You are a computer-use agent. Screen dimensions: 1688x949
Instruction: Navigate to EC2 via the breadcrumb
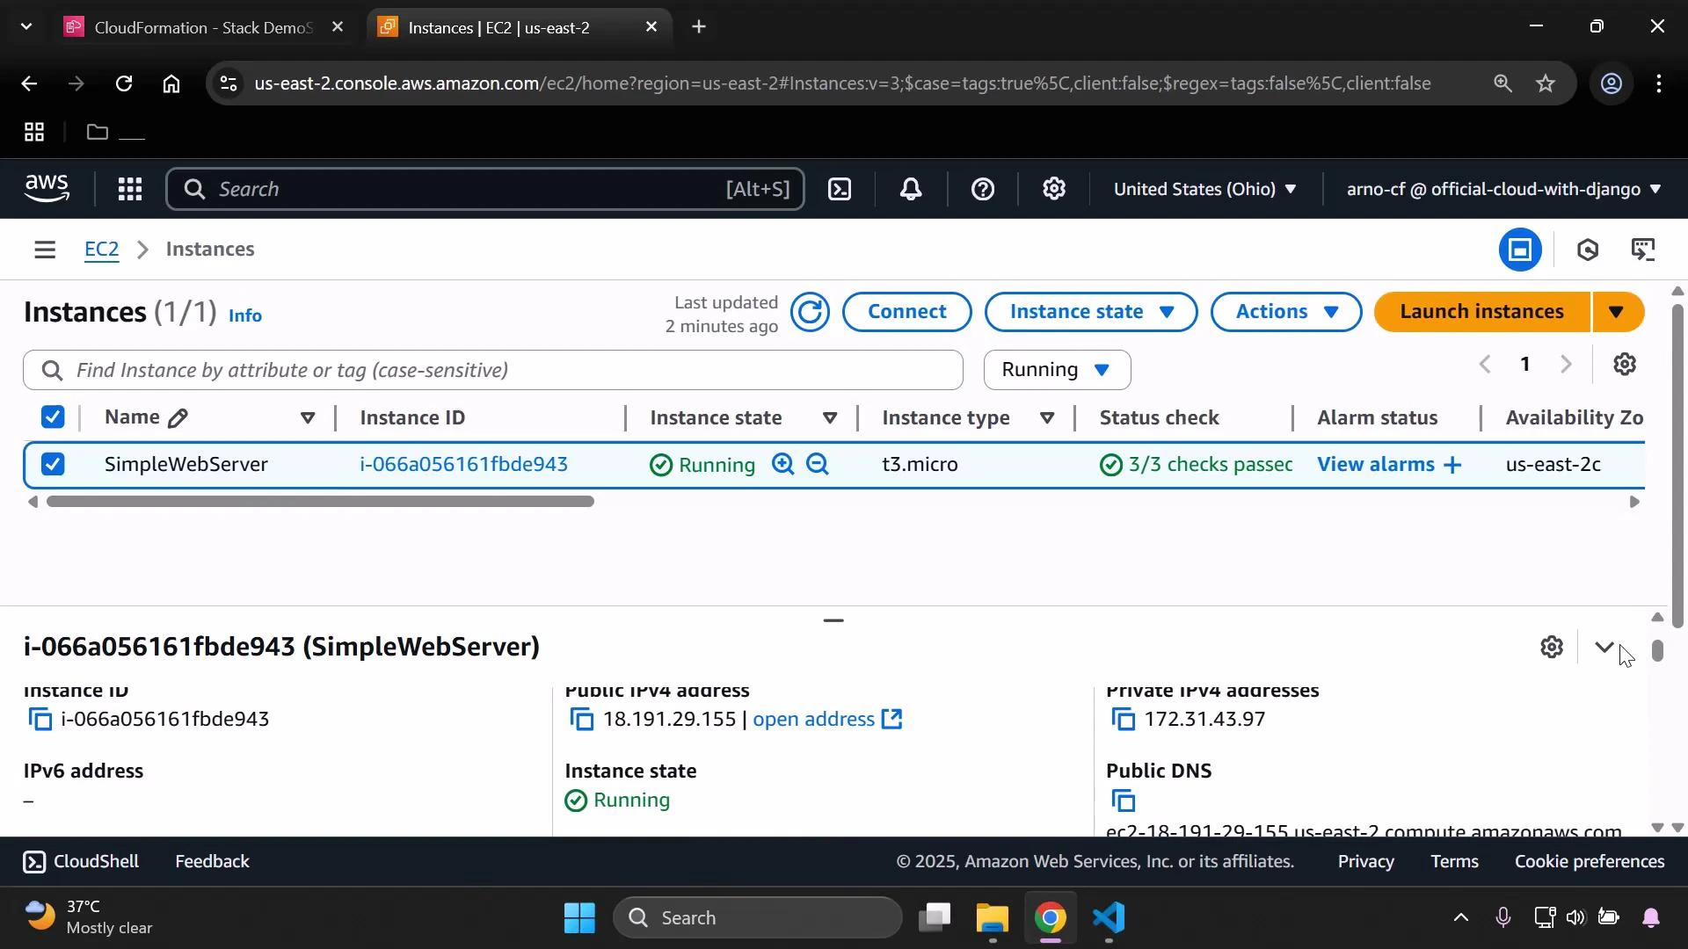click(101, 250)
